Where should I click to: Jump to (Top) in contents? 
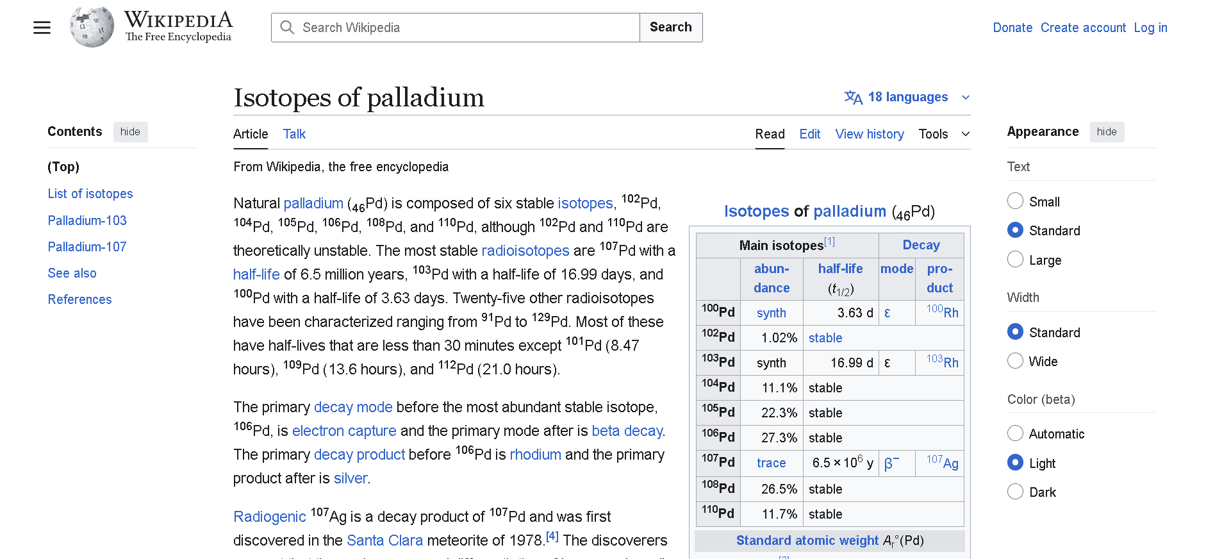tap(63, 167)
